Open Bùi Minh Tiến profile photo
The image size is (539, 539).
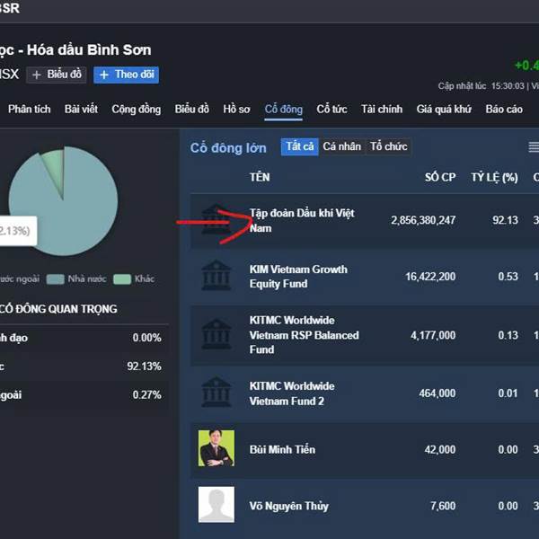tap(216, 448)
